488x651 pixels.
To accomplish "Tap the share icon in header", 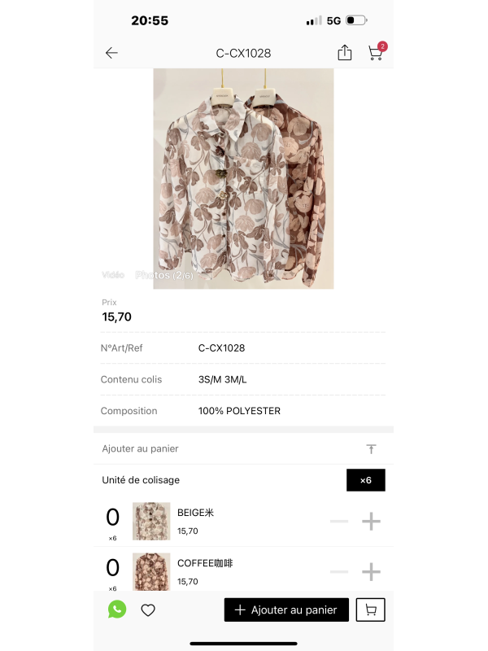I will click(344, 53).
